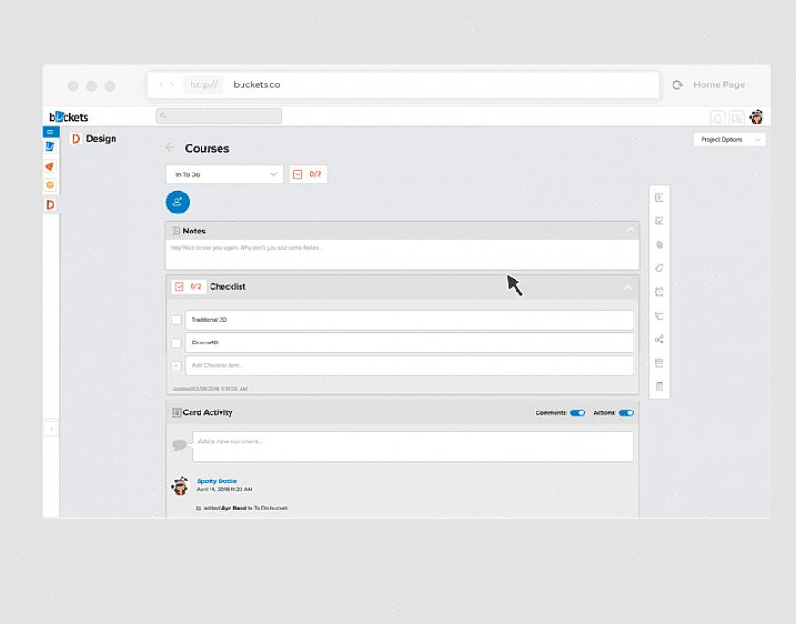Click the Home Page browser button
796x624 pixels.
719,84
